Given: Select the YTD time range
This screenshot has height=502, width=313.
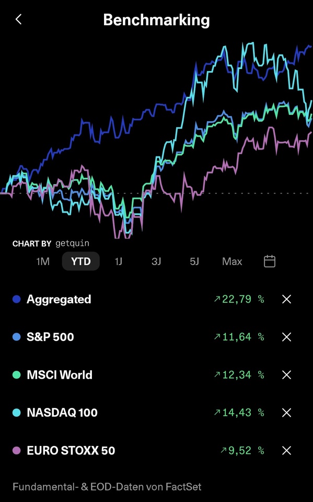Looking at the screenshot, I should click(80, 261).
